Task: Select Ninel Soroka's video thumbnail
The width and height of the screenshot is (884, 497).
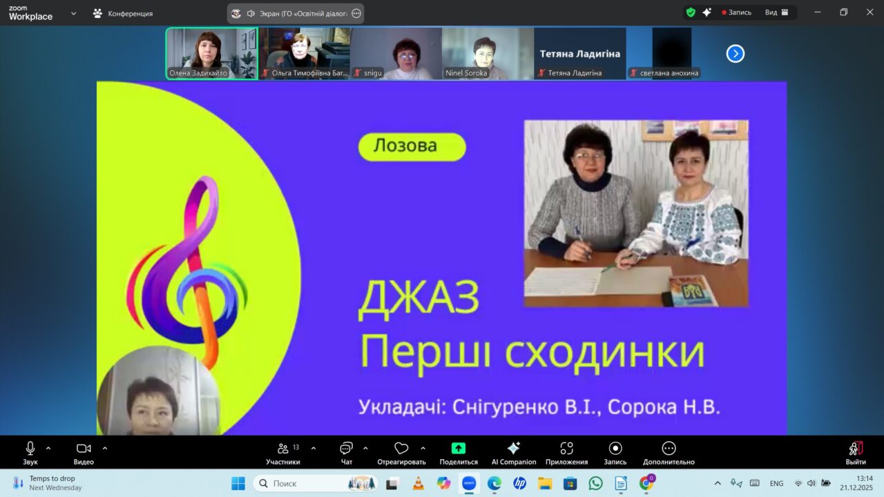Action: (488, 53)
